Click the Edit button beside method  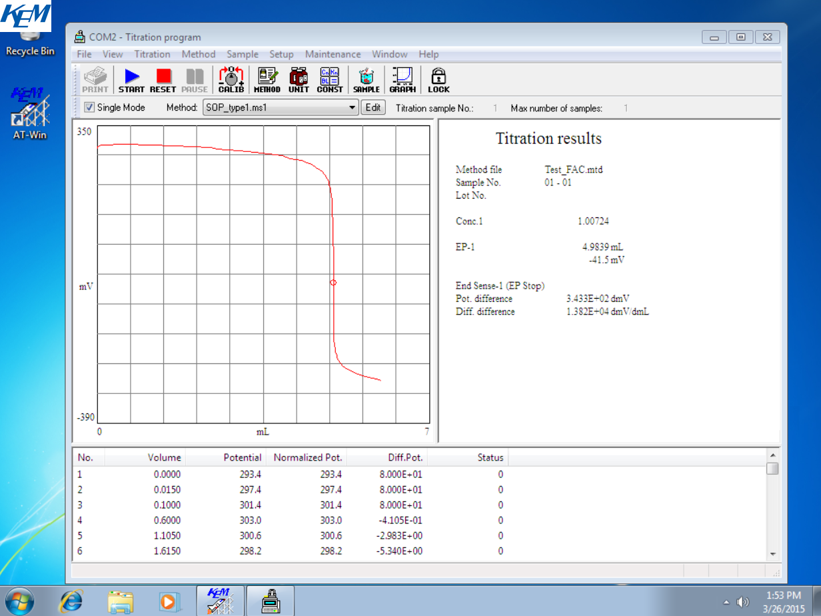(373, 107)
